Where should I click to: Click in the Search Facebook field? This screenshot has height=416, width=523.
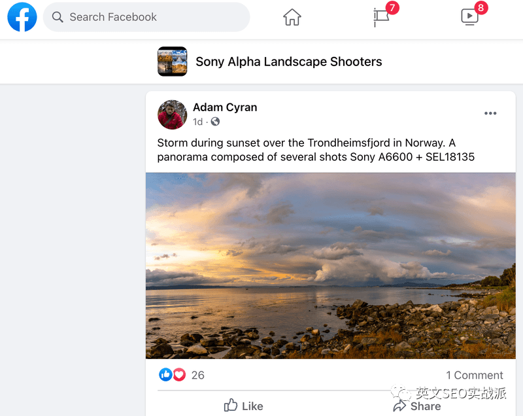click(146, 17)
